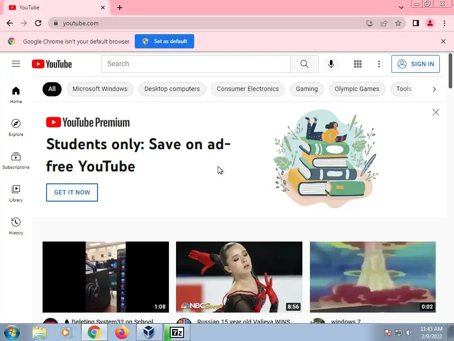Open the Deleting System32 video thumbnail
The width and height of the screenshot is (454, 341).
pos(106,277)
